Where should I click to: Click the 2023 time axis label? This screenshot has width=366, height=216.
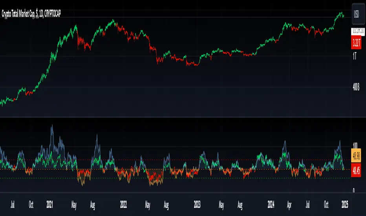tap(197, 205)
